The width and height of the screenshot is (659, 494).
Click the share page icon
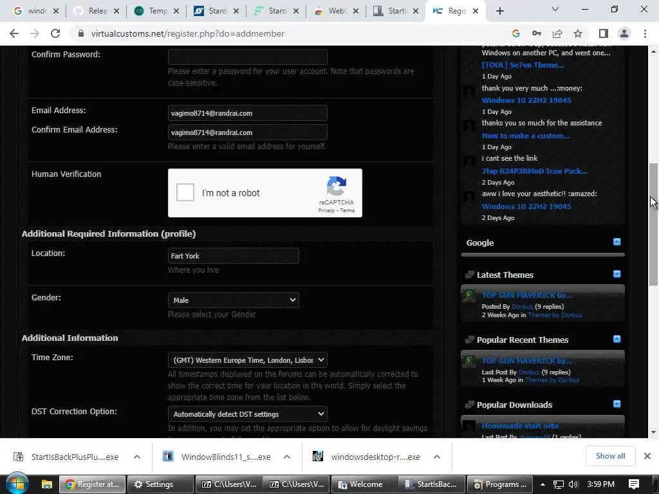pyautogui.click(x=557, y=33)
